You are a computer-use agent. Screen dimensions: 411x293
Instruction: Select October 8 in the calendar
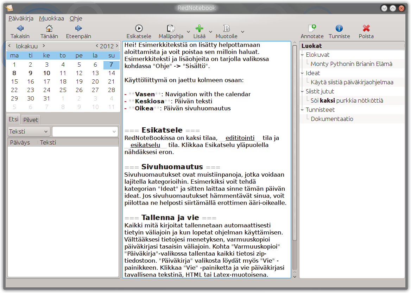(14, 73)
